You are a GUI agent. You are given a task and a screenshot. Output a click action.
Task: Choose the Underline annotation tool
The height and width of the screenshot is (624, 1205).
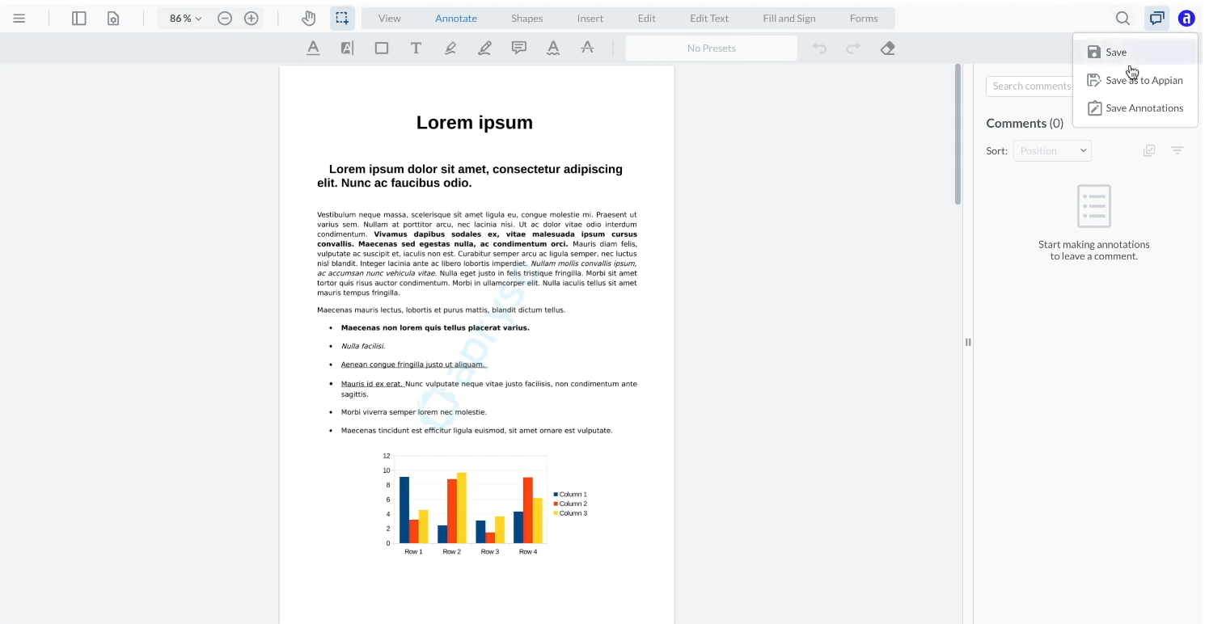(313, 48)
